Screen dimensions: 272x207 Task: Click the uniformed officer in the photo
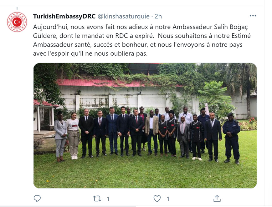(232, 138)
